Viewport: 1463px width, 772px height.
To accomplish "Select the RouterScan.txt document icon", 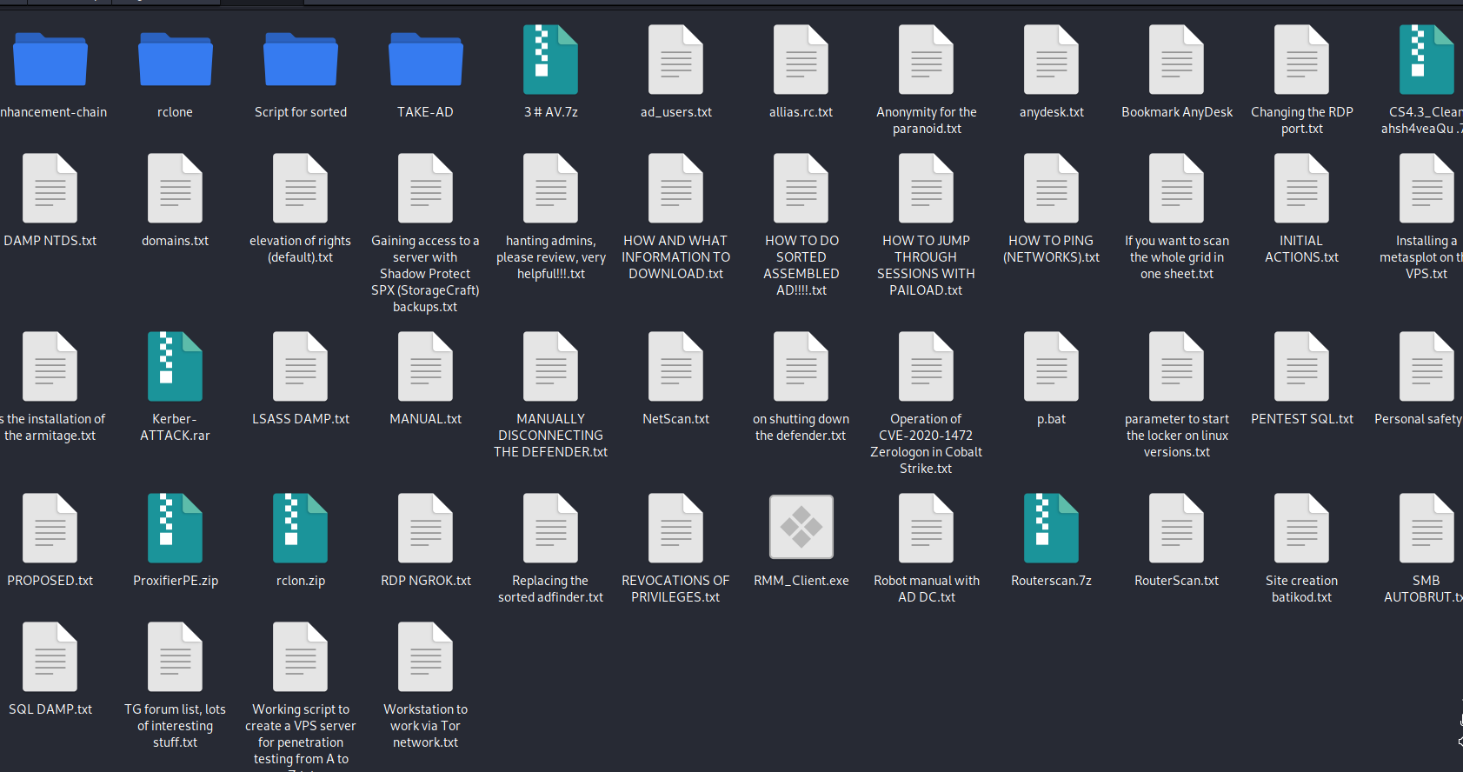I will [x=1177, y=528].
